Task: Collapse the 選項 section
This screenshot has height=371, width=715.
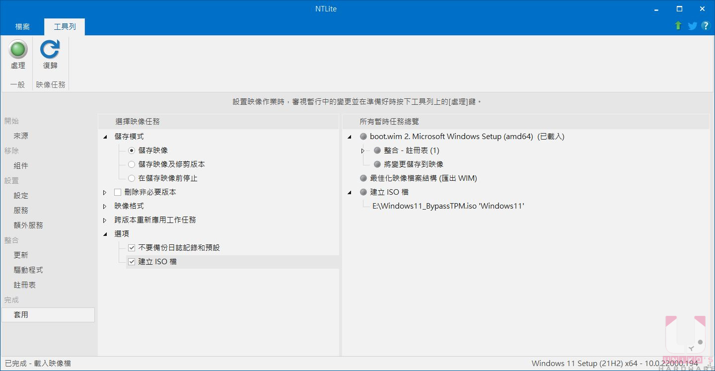Action: tap(105, 234)
